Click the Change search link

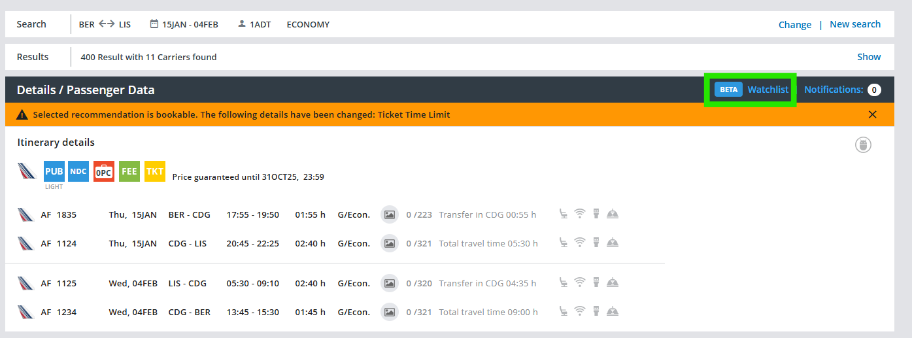[794, 25]
